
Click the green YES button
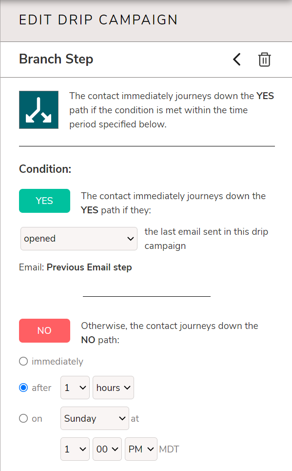pos(44,201)
